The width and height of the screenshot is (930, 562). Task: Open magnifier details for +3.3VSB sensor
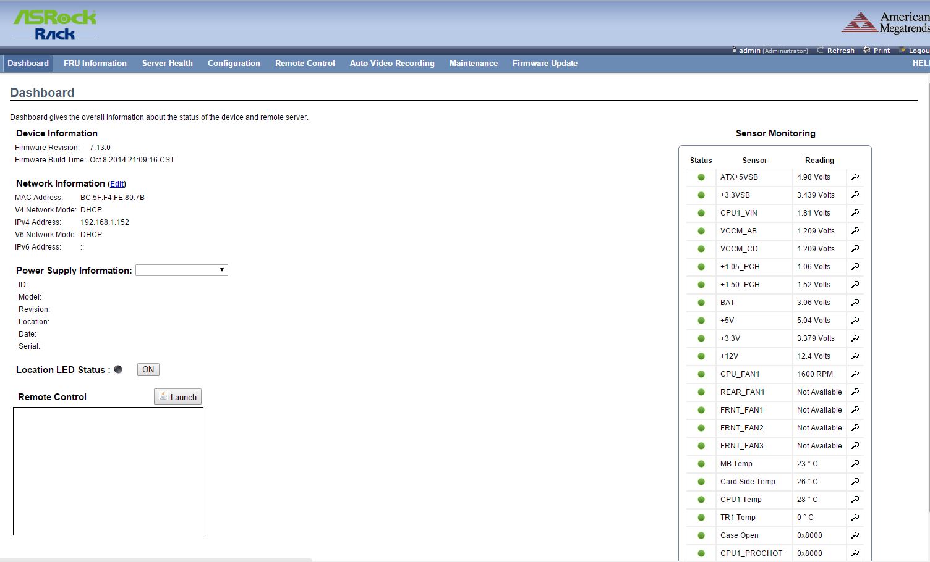tap(855, 195)
